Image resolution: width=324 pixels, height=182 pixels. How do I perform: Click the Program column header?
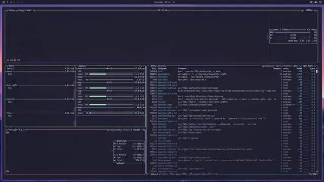(163, 69)
